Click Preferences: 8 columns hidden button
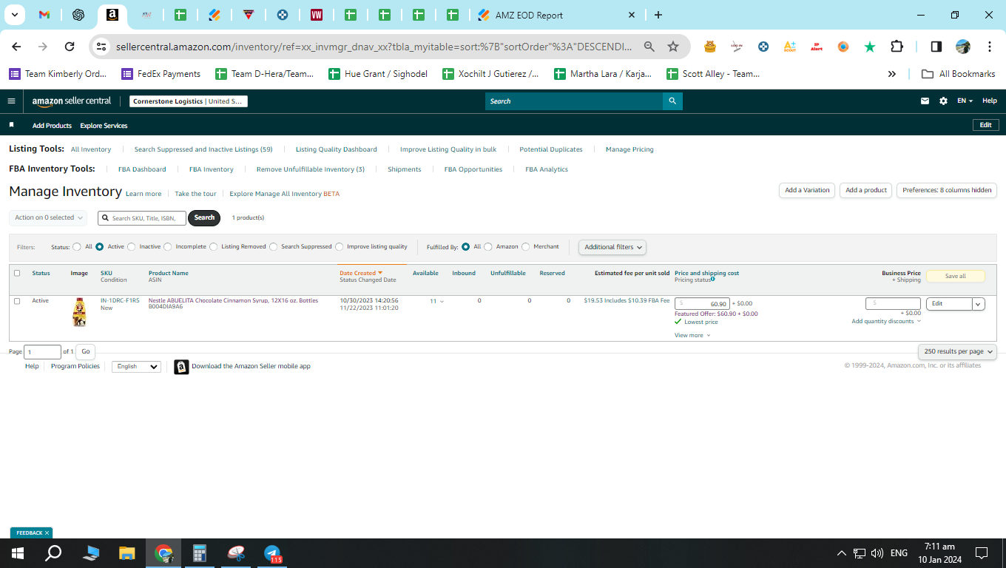 pos(947,190)
